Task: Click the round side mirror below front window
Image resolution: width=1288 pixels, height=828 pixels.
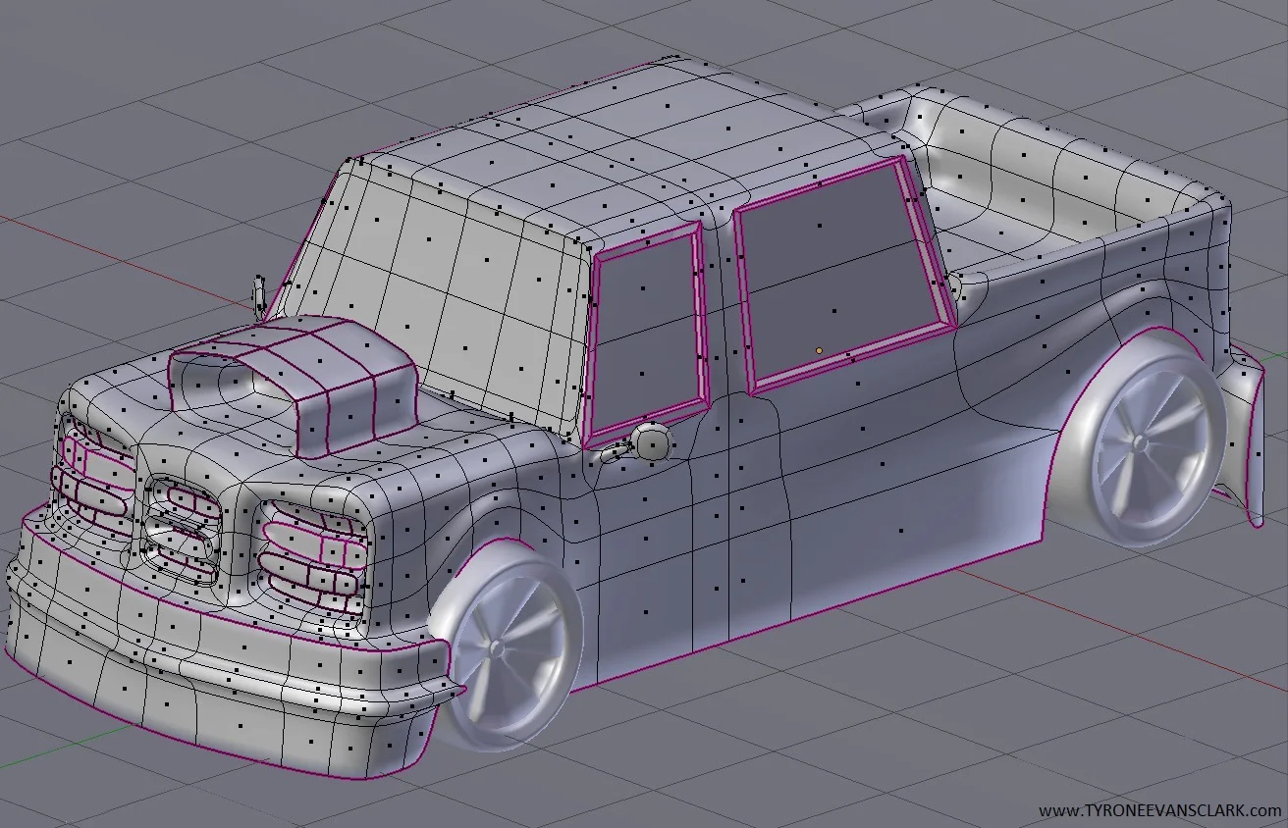Action: [652, 442]
